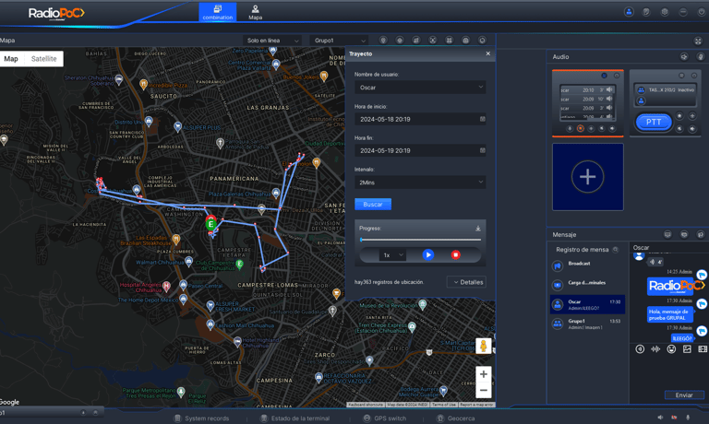Screen dimensions: 709x424
Task: Click the voice waveform message icon
Action: pos(655,349)
